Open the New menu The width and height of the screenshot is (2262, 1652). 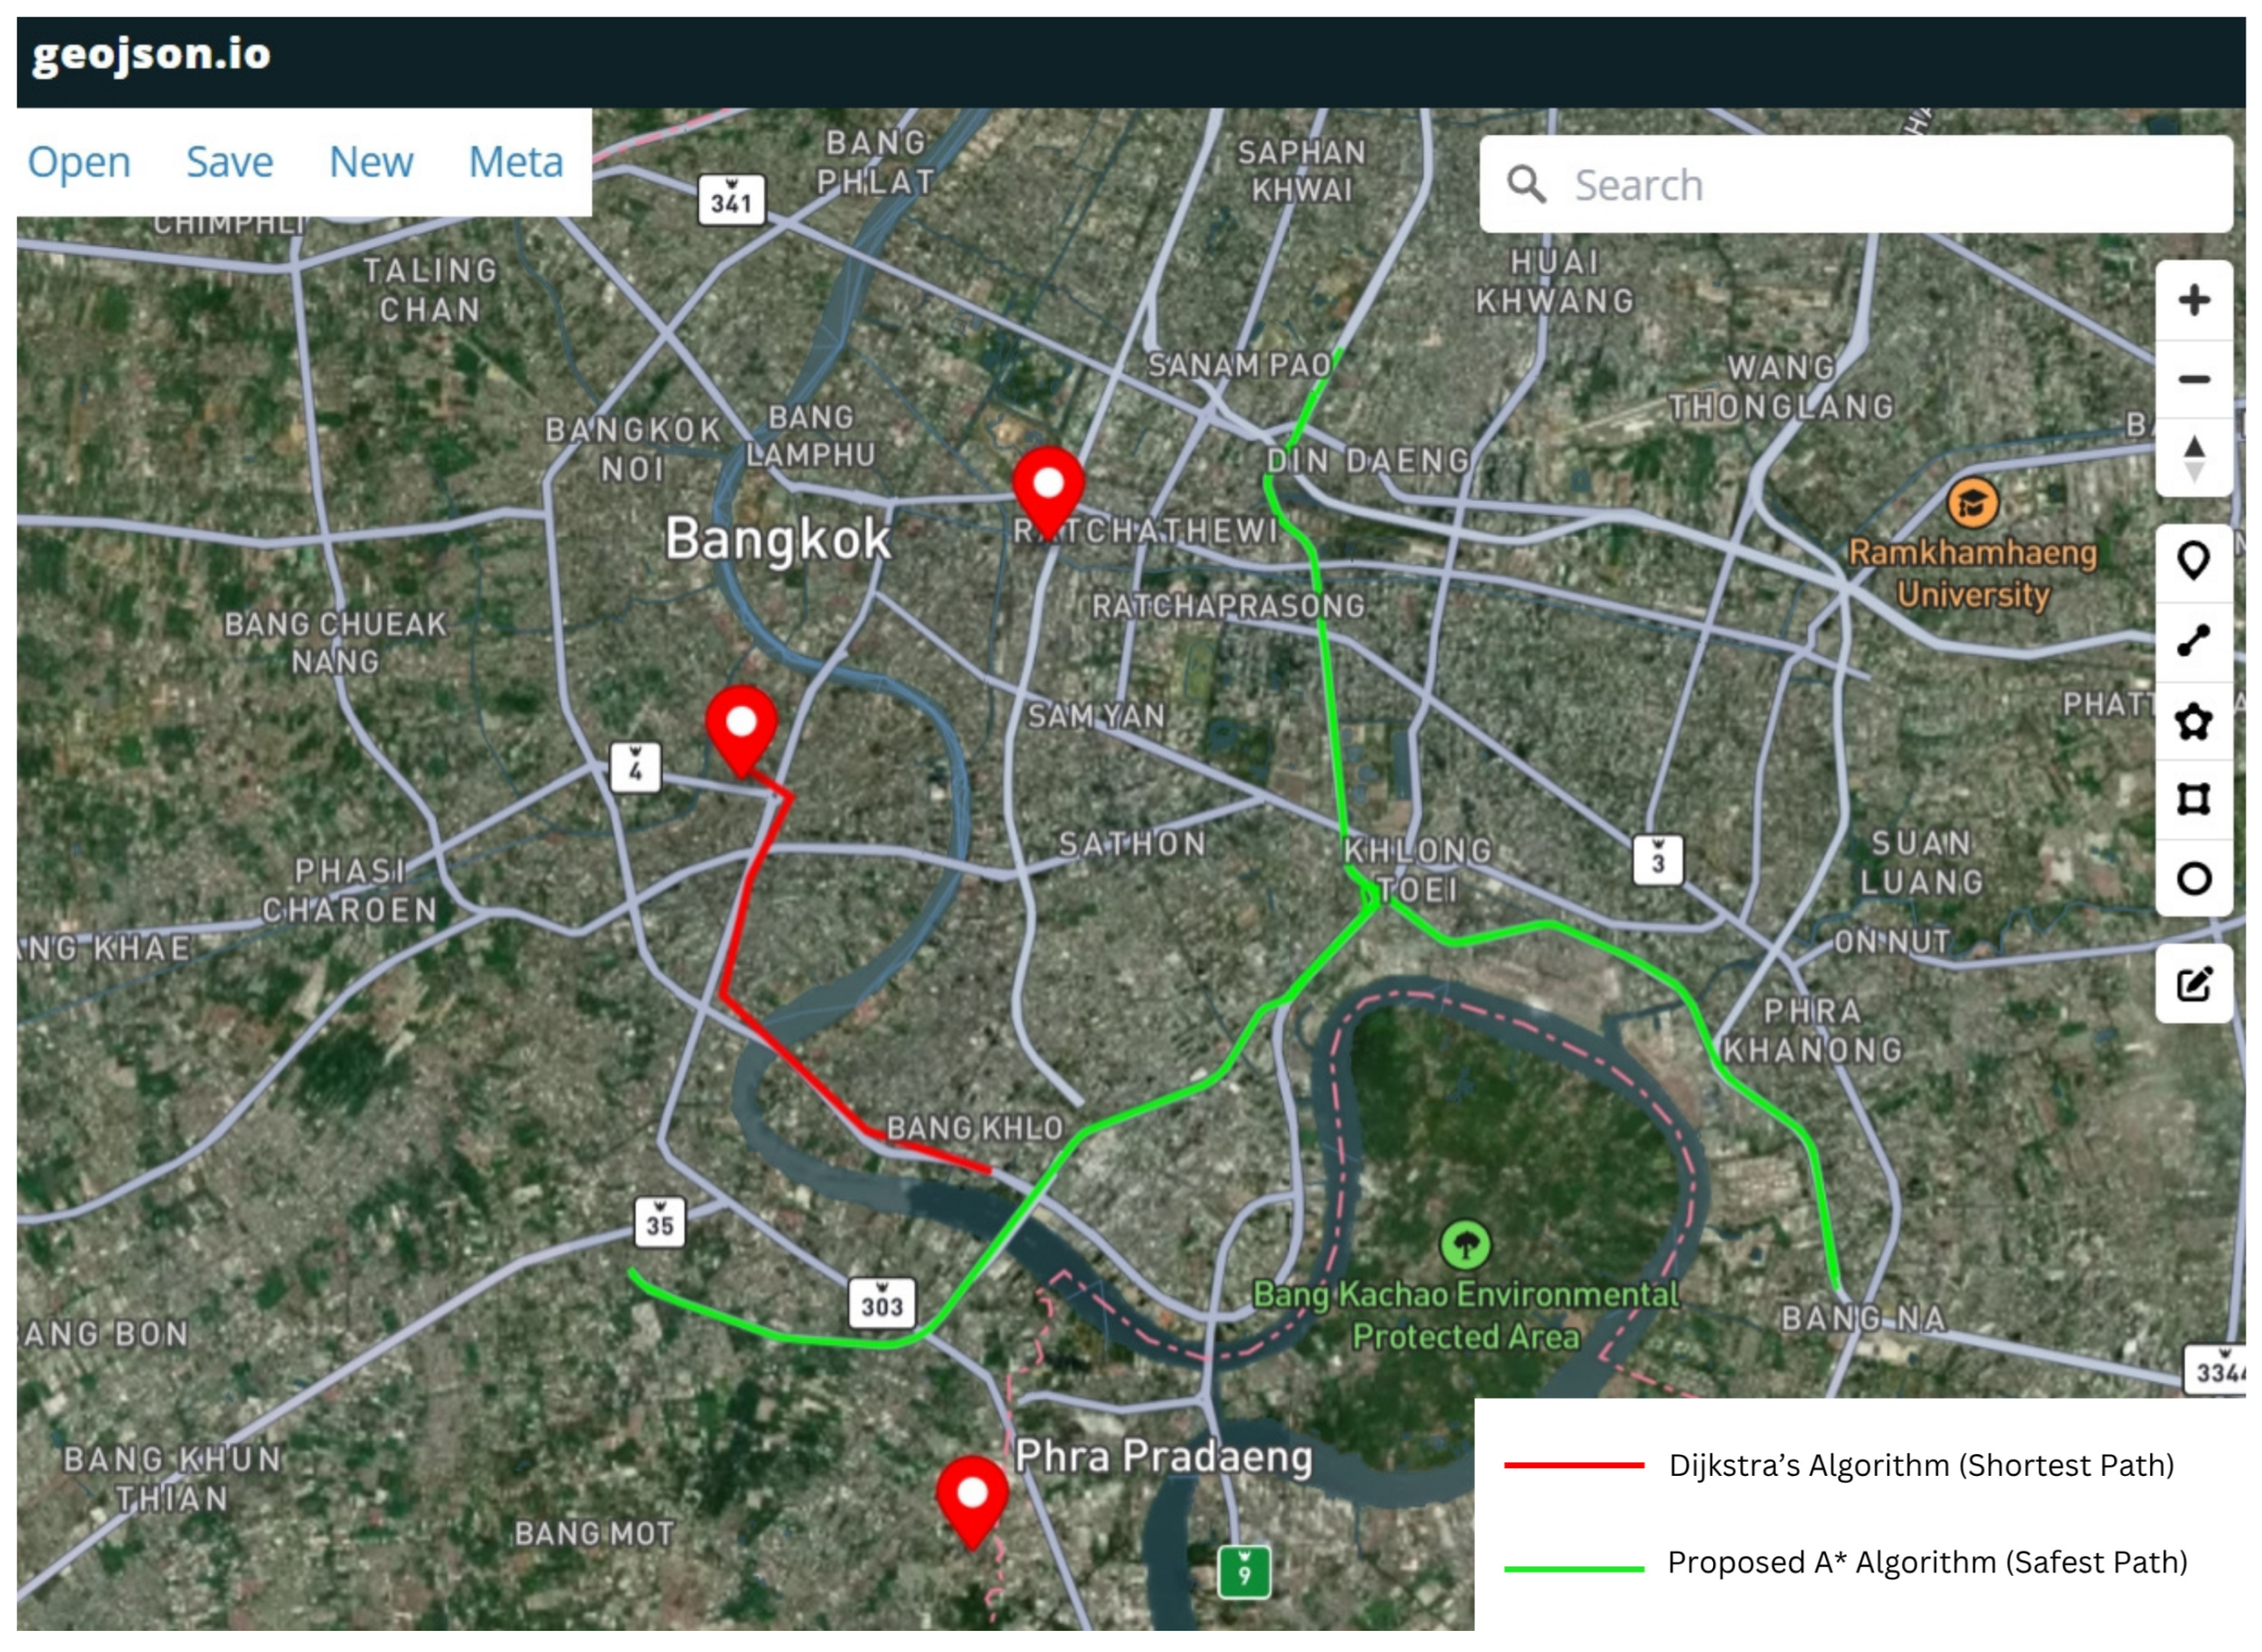click(x=371, y=162)
